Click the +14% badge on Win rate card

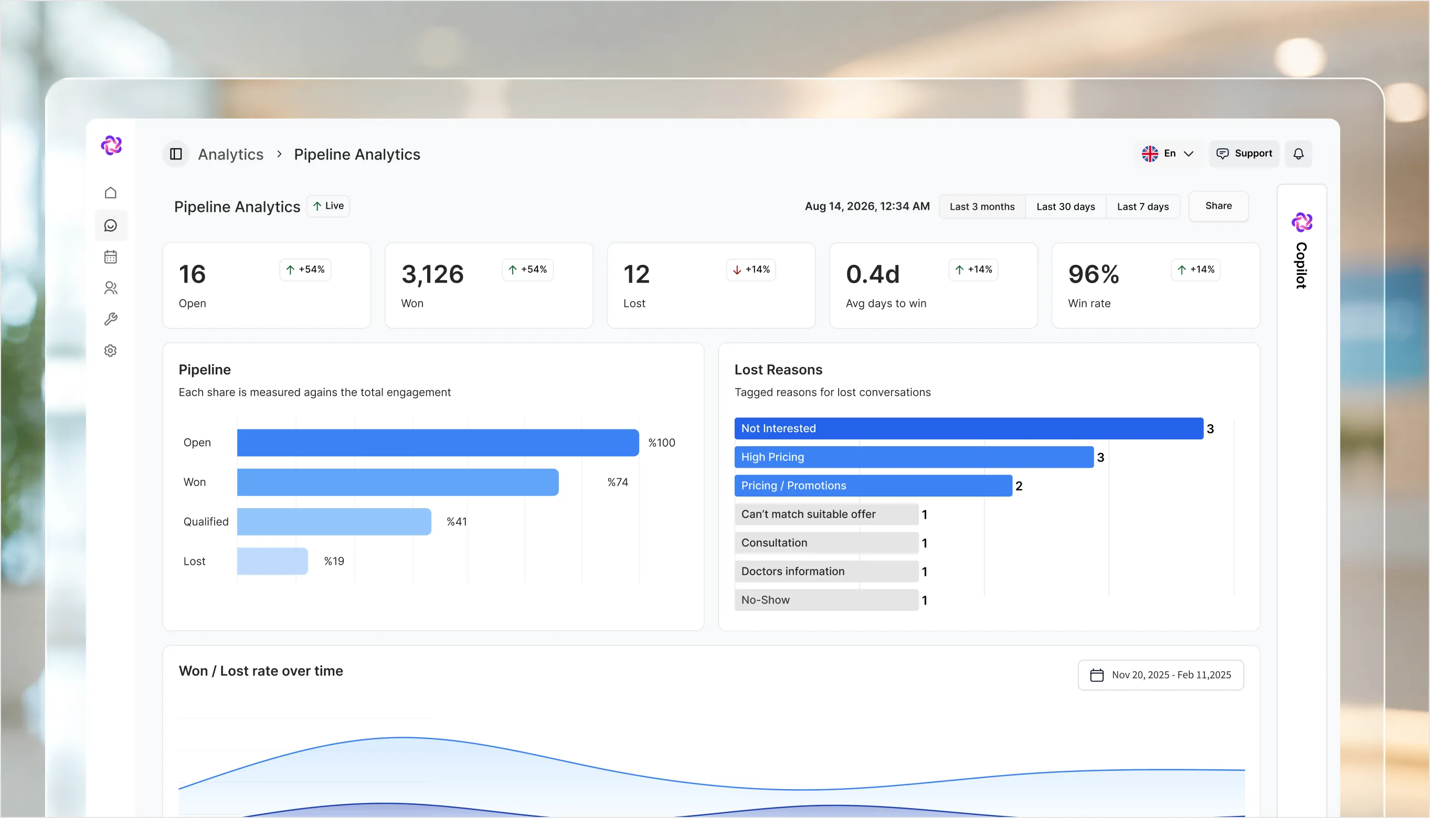point(1195,270)
